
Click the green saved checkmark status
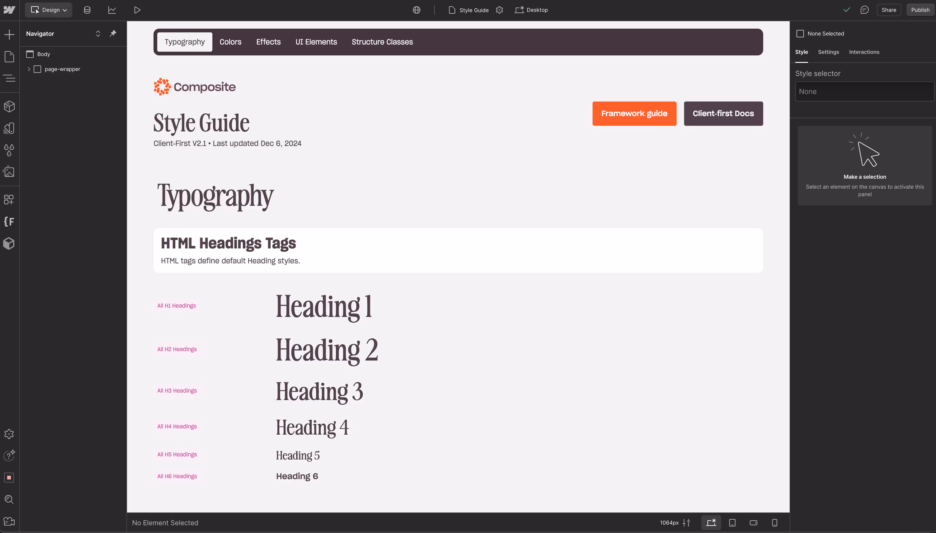pos(847,10)
